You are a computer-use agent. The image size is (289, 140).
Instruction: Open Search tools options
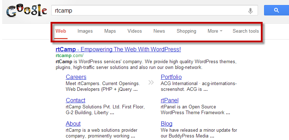[x=246, y=31]
